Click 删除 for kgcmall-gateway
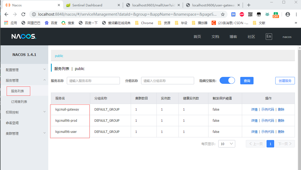301x170 pixels. coord(281,109)
